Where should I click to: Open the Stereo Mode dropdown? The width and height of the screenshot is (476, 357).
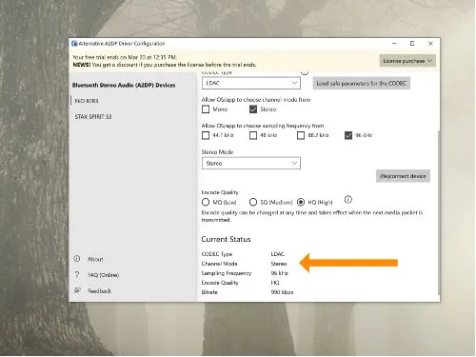pos(251,163)
